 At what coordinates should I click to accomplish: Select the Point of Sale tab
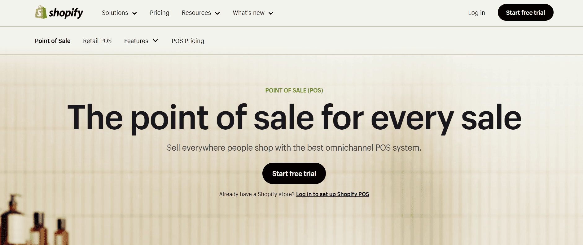tap(53, 41)
